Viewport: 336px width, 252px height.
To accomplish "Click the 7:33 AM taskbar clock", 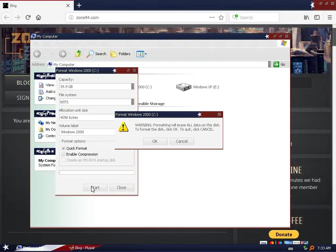I will click(x=324, y=248).
